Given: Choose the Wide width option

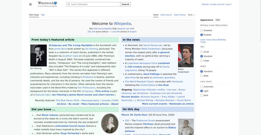Looking at the screenshot, I should [x=202, y=76].
